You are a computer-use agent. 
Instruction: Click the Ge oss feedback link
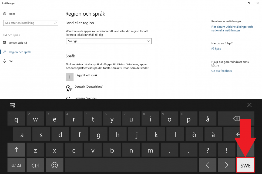click(x=222, y=71)
